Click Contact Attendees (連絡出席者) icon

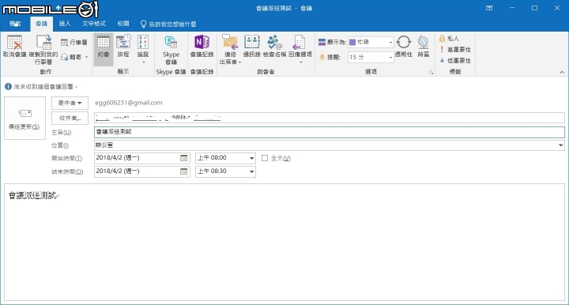pyautogui.click(x=230, y=42)
